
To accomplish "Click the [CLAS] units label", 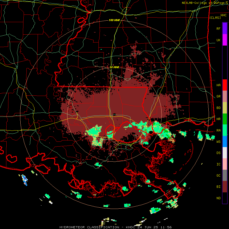I will pos(215,18).
